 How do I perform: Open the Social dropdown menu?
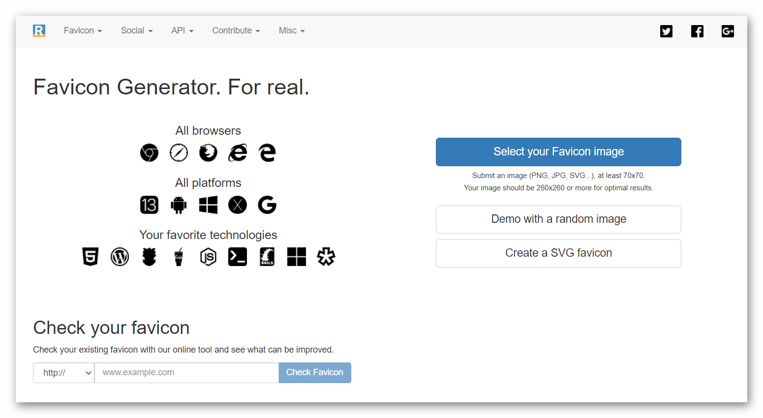(137, 30)
